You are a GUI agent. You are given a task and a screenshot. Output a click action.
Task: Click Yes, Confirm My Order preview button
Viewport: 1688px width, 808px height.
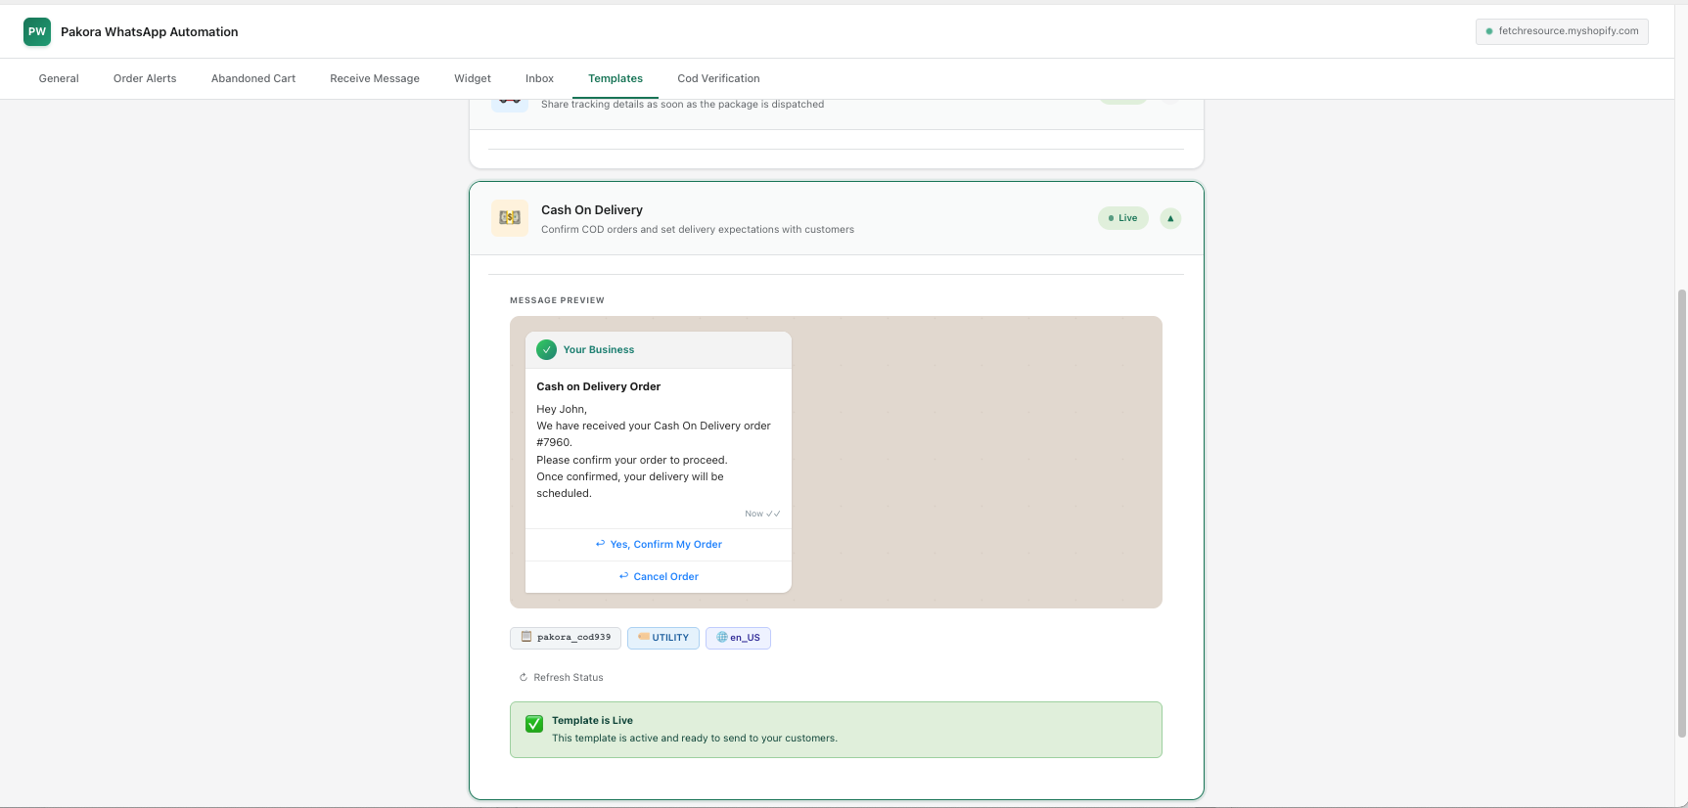pos(659,545)
